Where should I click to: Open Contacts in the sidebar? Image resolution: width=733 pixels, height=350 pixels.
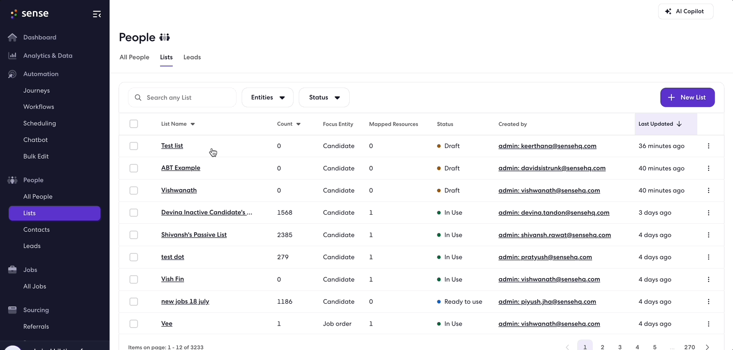37,229
